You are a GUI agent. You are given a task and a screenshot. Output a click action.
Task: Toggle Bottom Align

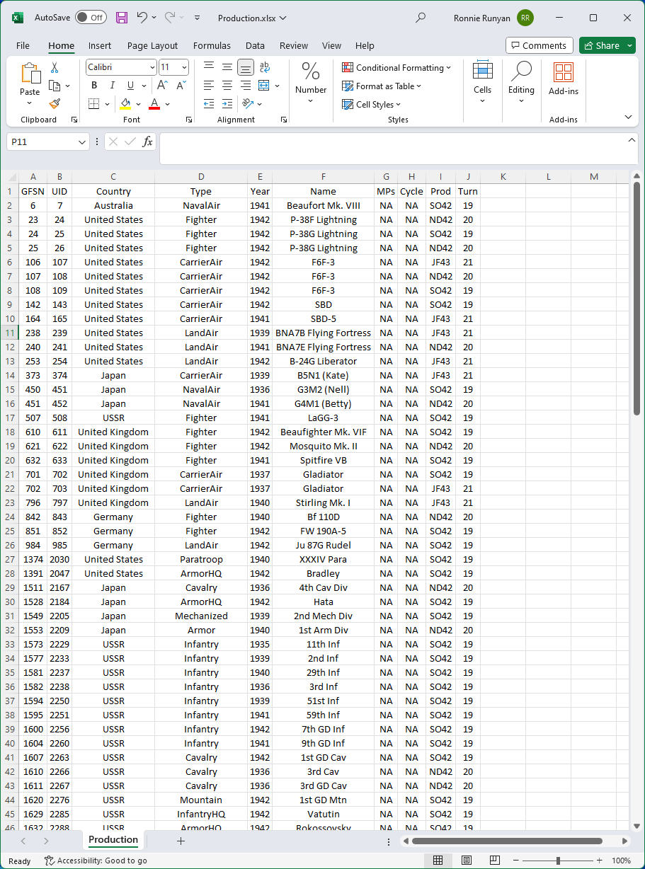point(246,67)
